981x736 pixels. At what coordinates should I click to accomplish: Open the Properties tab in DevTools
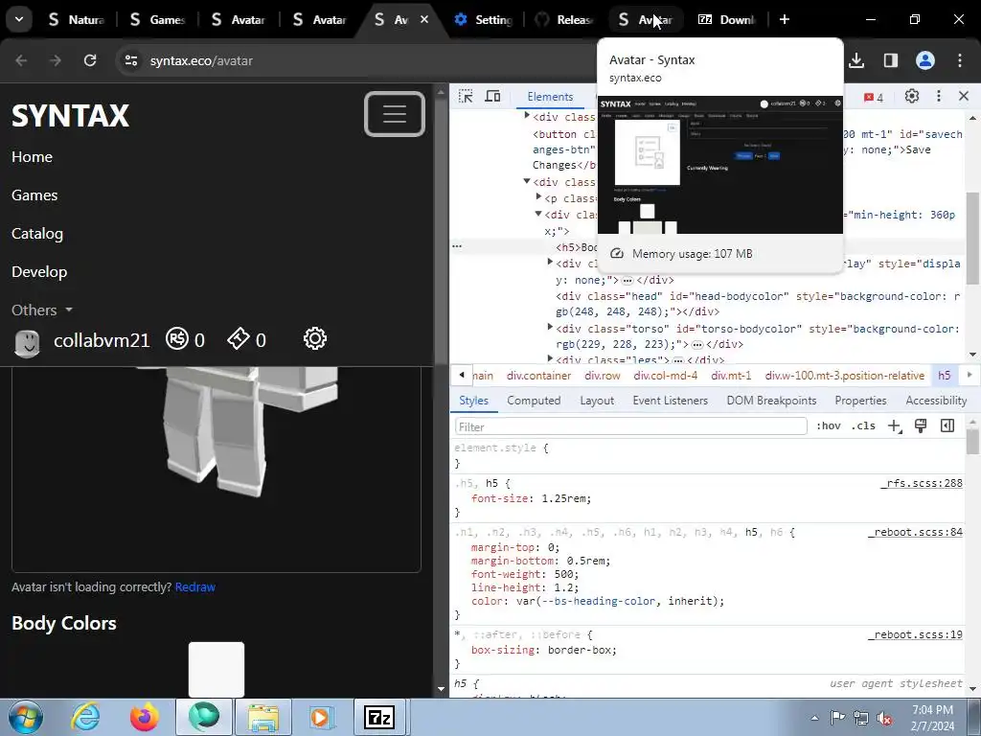860,401
